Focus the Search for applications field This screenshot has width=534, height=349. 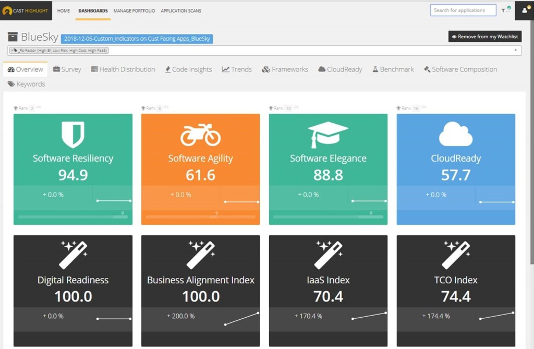click(464, 10)
